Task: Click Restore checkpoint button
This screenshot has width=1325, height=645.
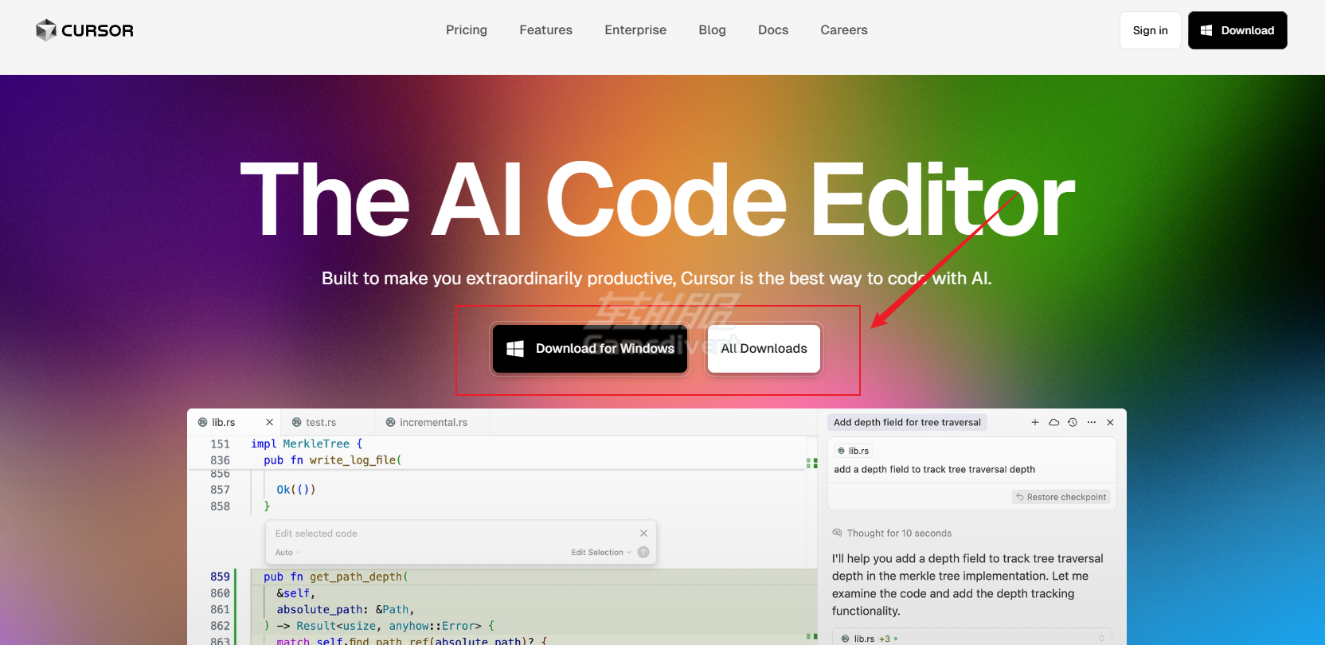Action: (1061, 497)
